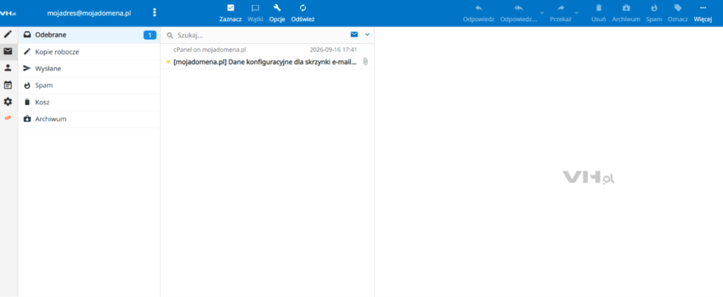Open the Contacts person icon in sidebar
The image size is (723, 297).
8,68
